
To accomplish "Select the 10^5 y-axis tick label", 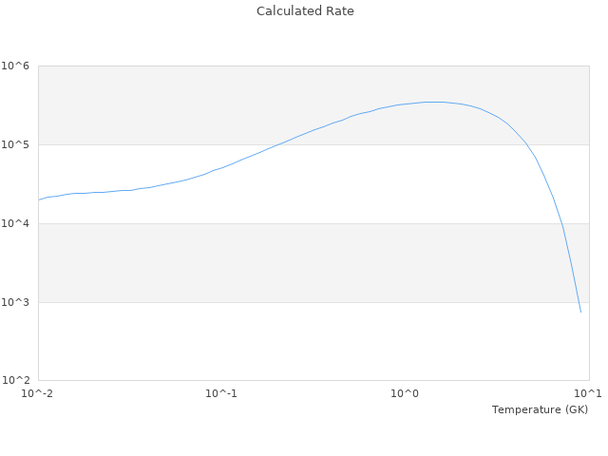I will point(16,144).
